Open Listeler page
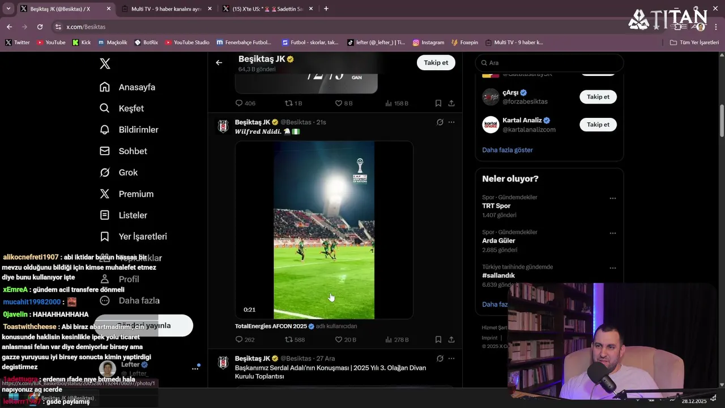The height and width of the screenshot is (408, 725). tap(123, 215)
